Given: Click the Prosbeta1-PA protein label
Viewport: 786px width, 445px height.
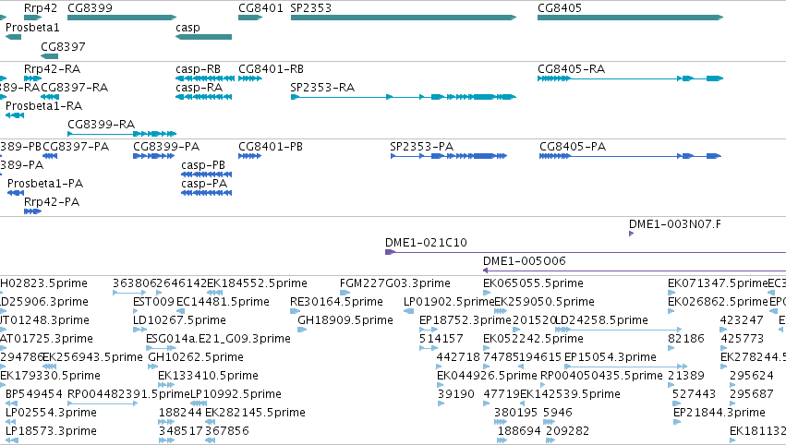Looking at the screenshot, I should point(45,184).
